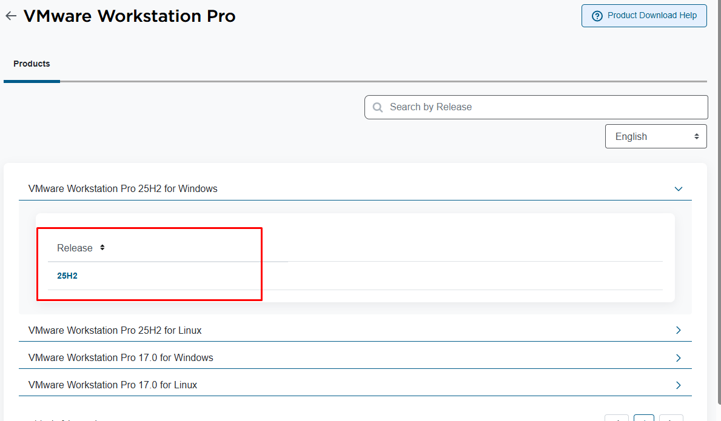This screenshot has height=421, width=721.
Task: Collapse the 25H2 for Windows chevron
Action: tap(679, 189)
